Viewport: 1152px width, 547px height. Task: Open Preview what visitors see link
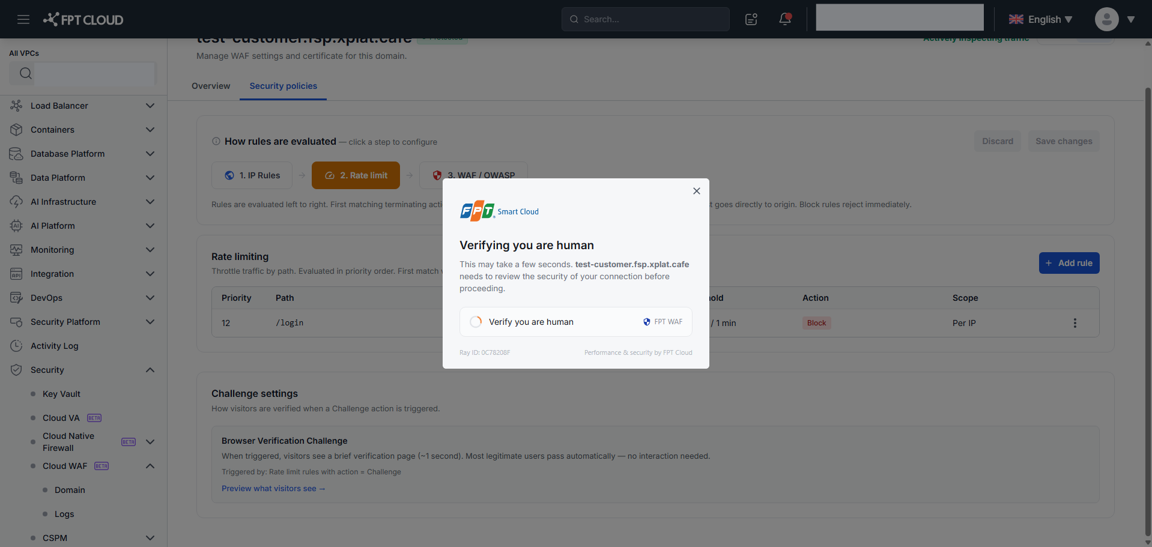273,488
